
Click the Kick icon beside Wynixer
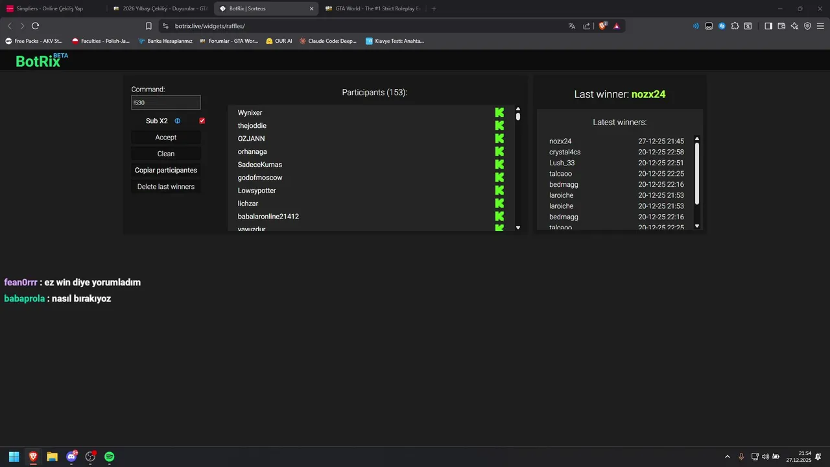[499, 113]
